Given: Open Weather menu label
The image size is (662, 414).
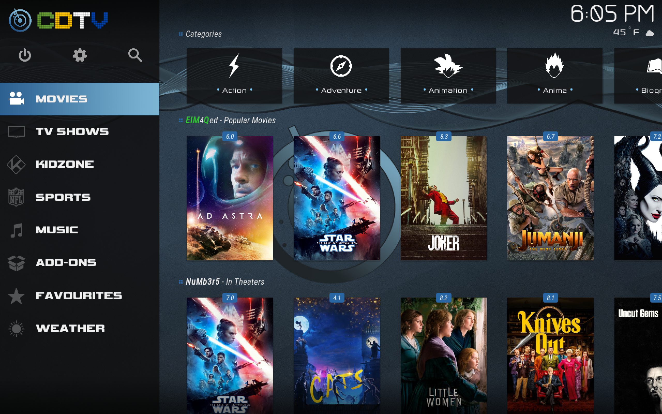Looking at the screenshot, I should pos(70,328).
